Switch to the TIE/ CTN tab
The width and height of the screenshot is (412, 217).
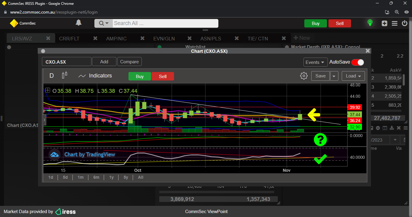[258, 39]
